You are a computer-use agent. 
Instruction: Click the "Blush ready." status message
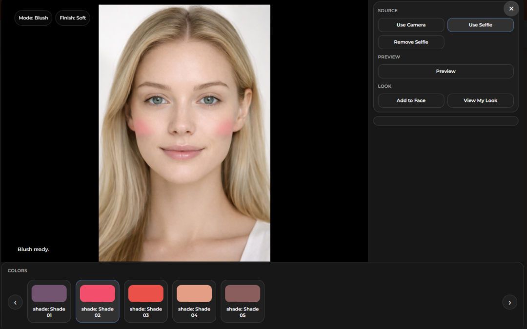point(33,249)
